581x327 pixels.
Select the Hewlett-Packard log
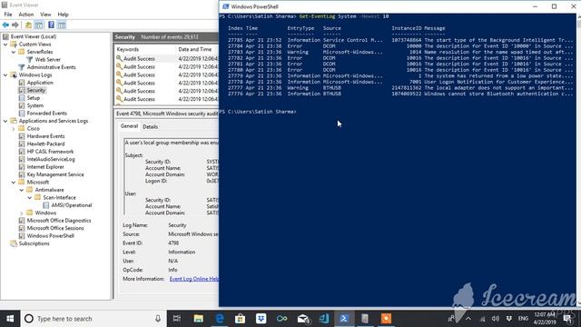point(45,144)
